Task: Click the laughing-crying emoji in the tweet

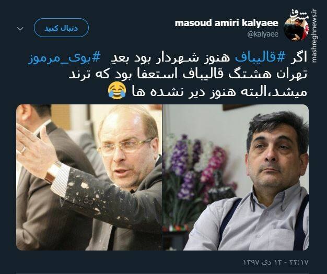Action: tap(117, 91)
